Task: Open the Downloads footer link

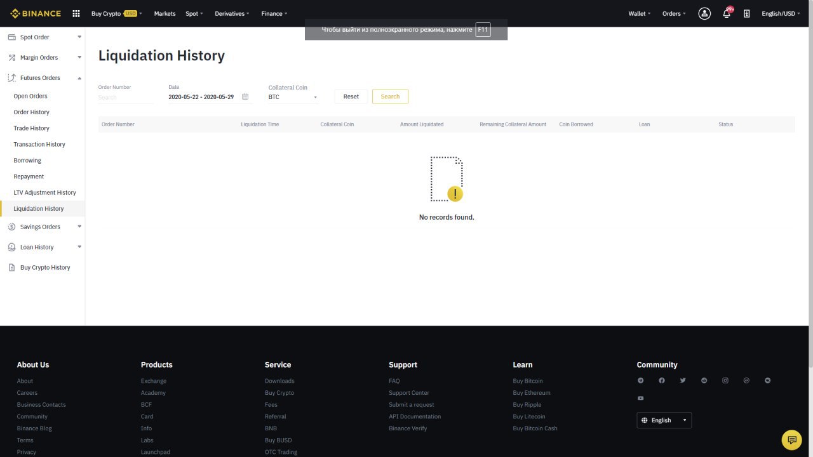Action: pos(279,381)
